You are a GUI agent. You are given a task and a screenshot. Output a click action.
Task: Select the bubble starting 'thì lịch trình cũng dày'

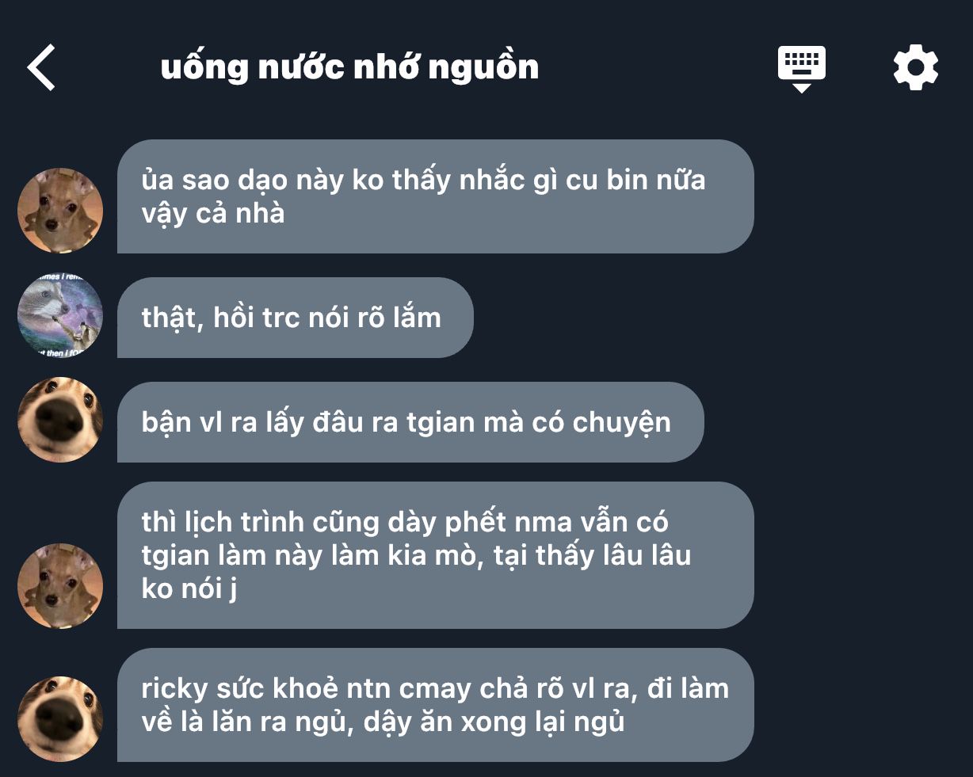(x=435, y=555)
